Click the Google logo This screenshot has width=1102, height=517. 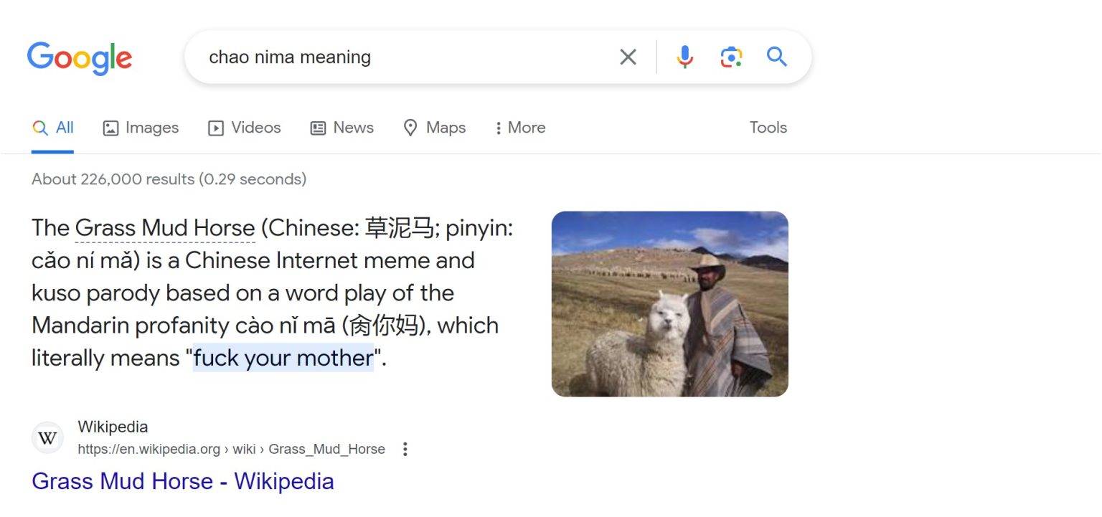[x=80, y=58]
